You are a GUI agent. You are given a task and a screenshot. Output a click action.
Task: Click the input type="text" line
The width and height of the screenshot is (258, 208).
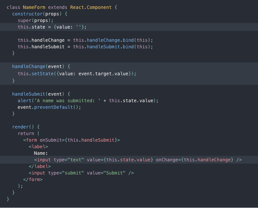coord(138,160)
